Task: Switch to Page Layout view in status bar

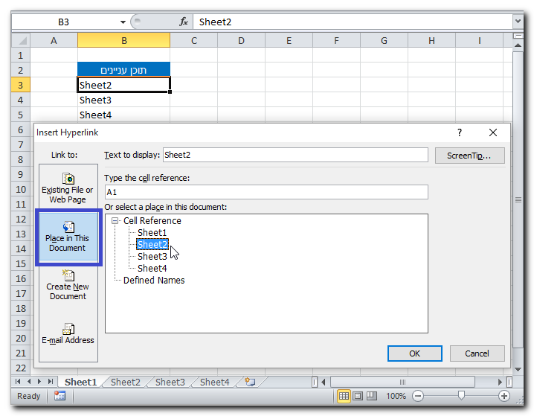Action: (358, 396)
